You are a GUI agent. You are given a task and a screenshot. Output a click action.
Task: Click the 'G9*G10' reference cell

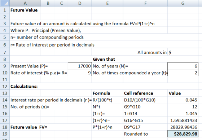[132, 107]
